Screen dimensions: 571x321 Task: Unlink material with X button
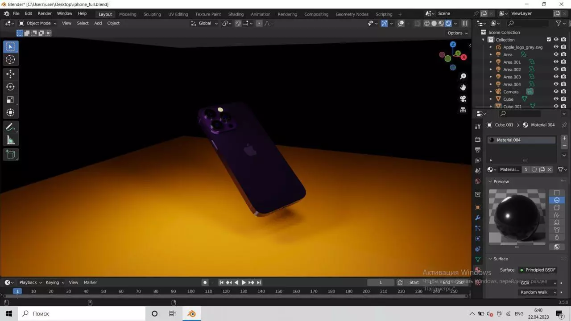(550, 169)
